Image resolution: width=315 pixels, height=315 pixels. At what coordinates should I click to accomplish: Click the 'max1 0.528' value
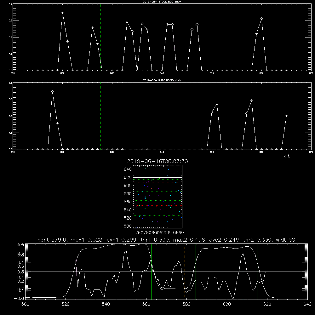[x=87, y=240]
